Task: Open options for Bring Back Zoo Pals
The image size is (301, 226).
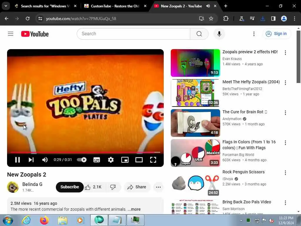Action: (285, 203)
